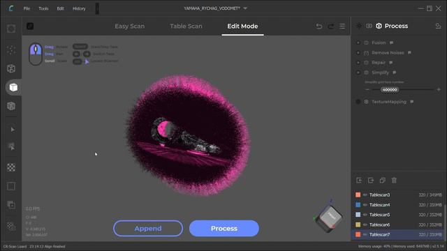
Task: Hide Tablescan3 with its eye icon
Action: coord(365,195)
